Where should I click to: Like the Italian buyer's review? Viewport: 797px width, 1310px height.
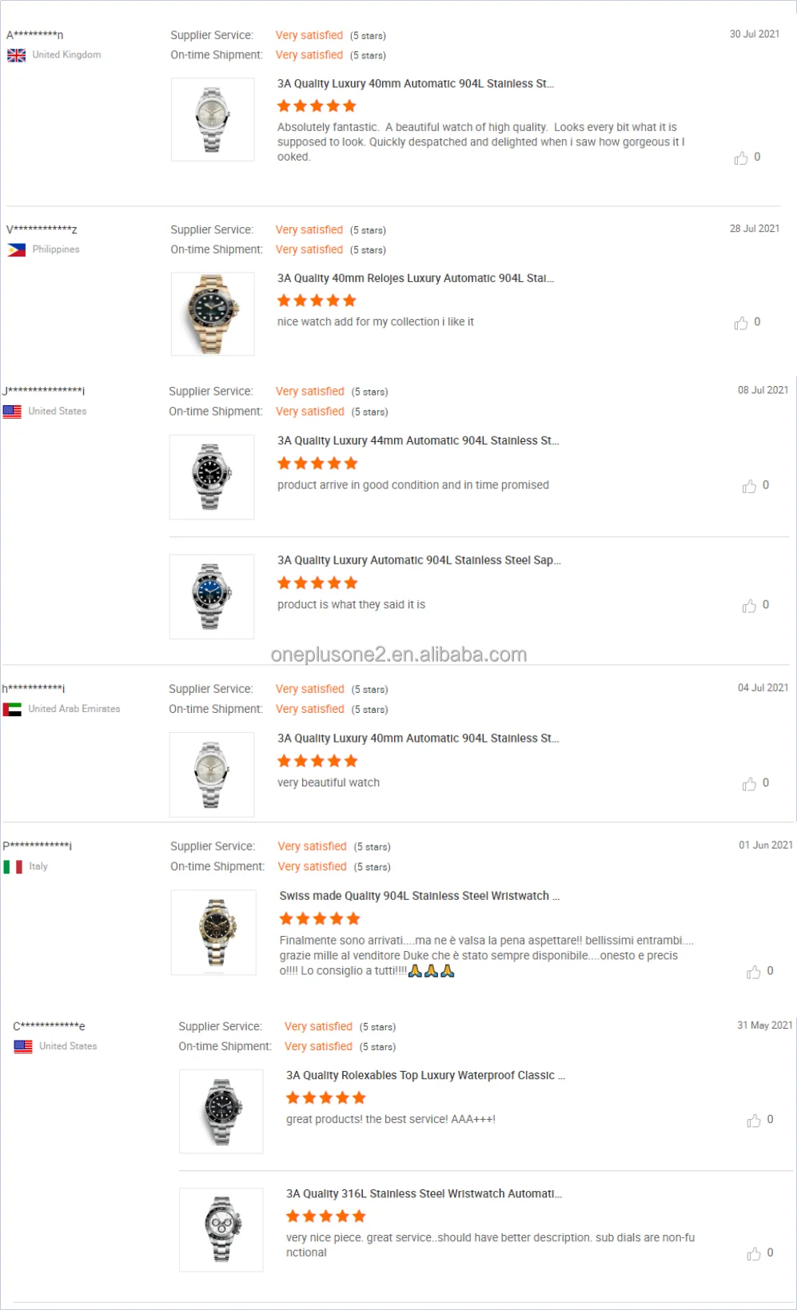pyautogui.click(x=753, y=971)
